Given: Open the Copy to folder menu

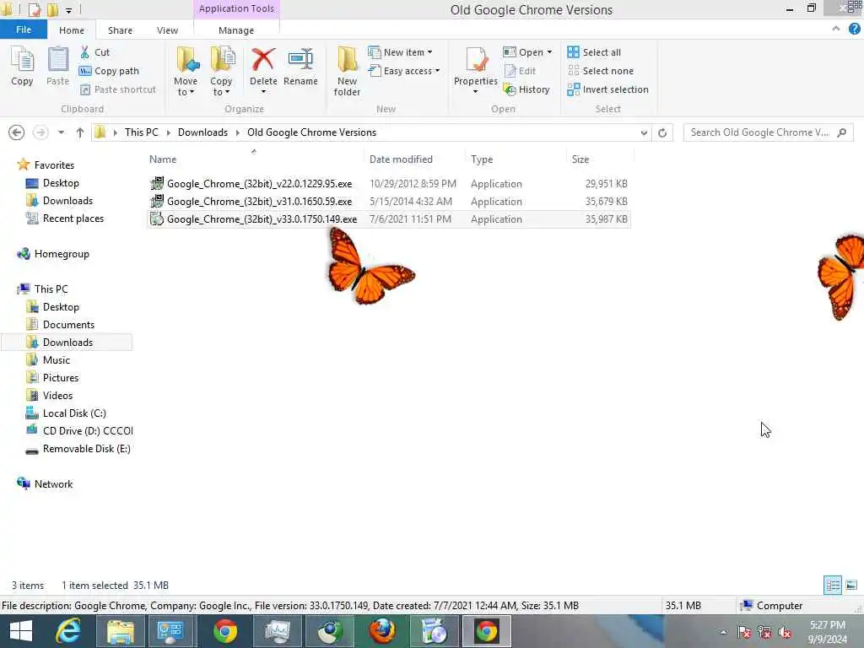Looking at the screenshot, I should coord(221,71).
